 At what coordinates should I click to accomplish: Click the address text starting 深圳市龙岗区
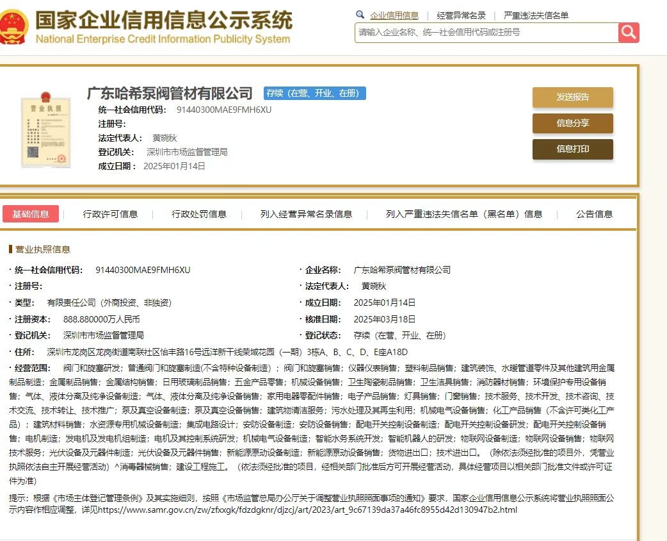coord(227,352)
